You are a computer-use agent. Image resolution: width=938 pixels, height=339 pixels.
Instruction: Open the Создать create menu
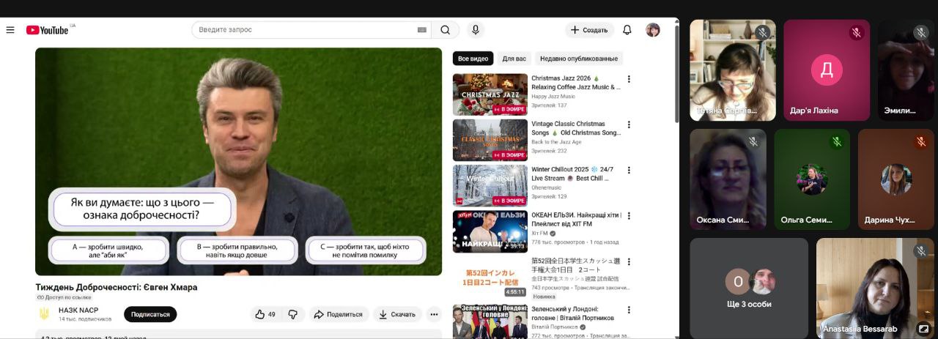[590, 30]
